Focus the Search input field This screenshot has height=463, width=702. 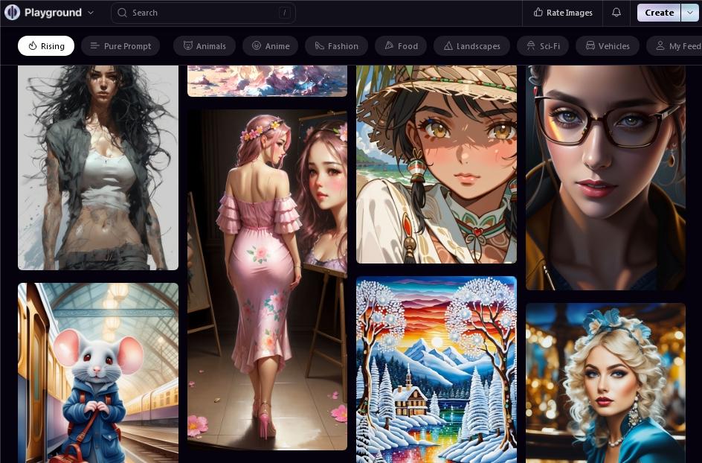coord(201,13)
